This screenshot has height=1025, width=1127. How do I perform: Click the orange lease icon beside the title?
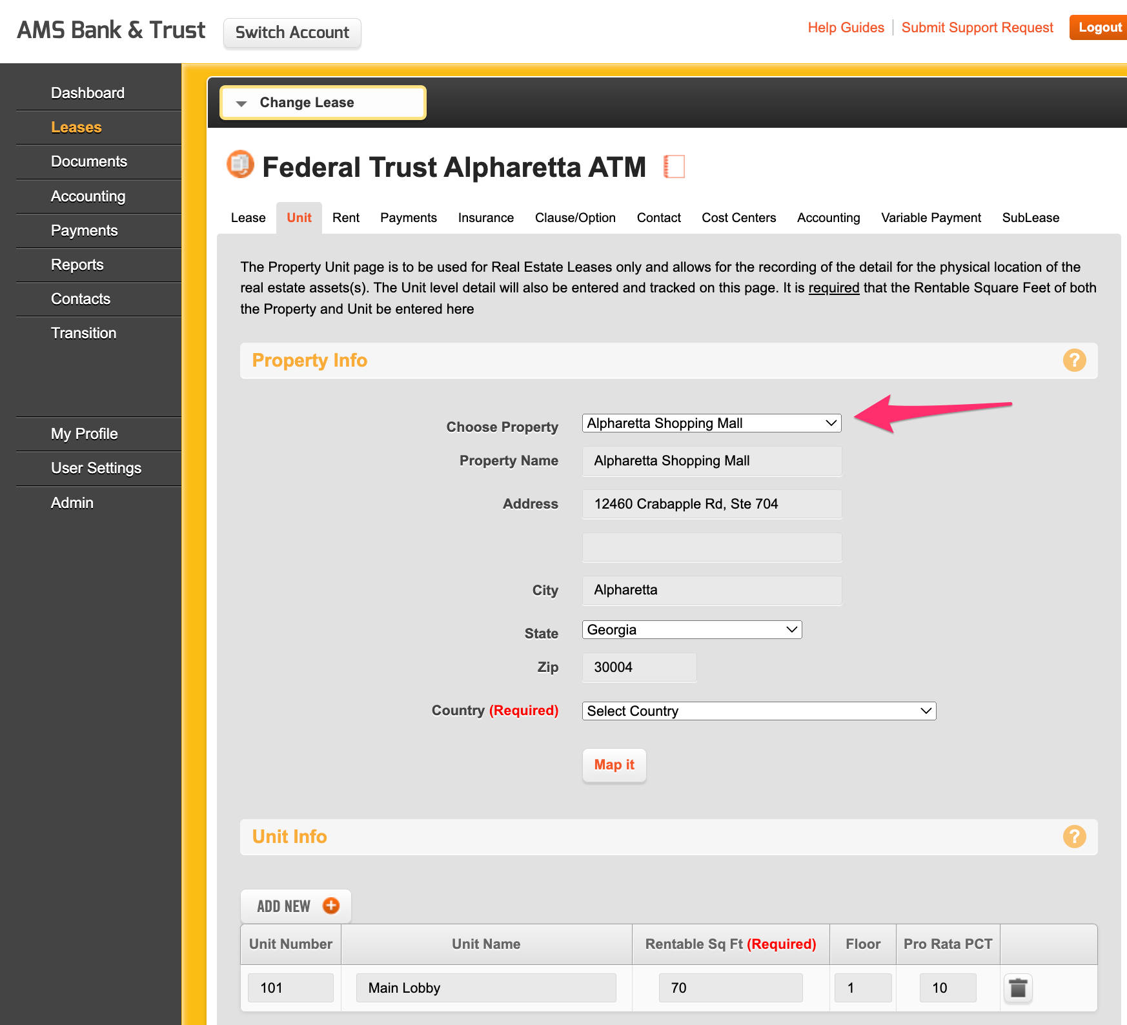pyautogui.click(x=240, y=165)
